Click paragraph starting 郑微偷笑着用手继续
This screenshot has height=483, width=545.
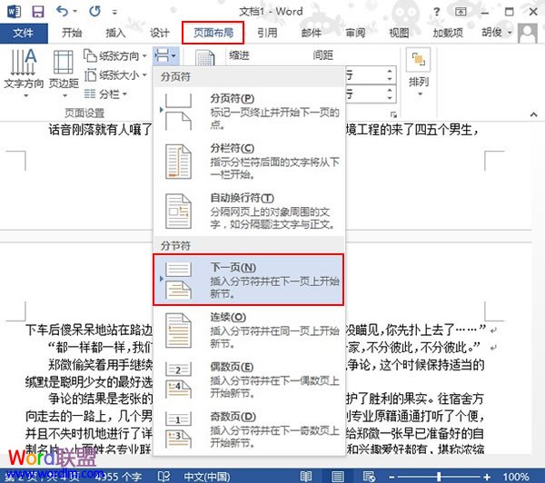[x=100, y=365]
